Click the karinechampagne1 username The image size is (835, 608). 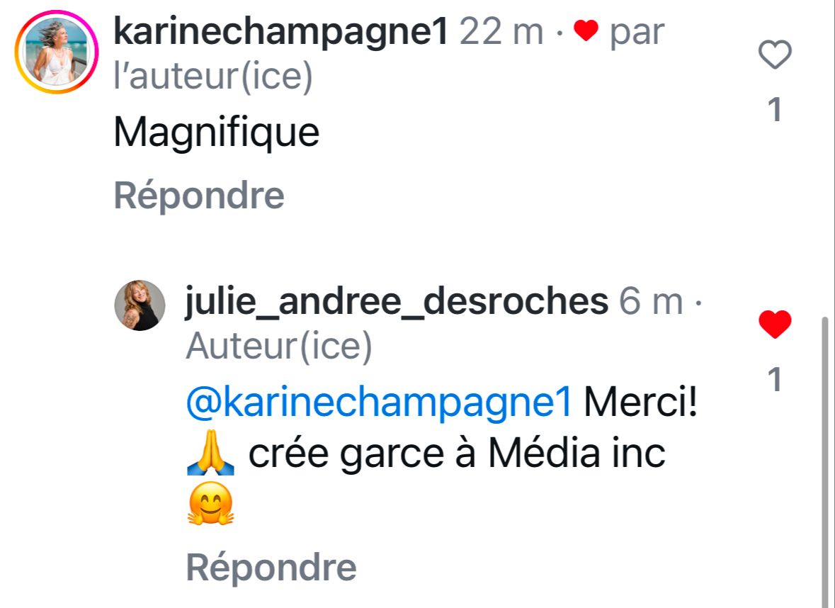(280, 32)
